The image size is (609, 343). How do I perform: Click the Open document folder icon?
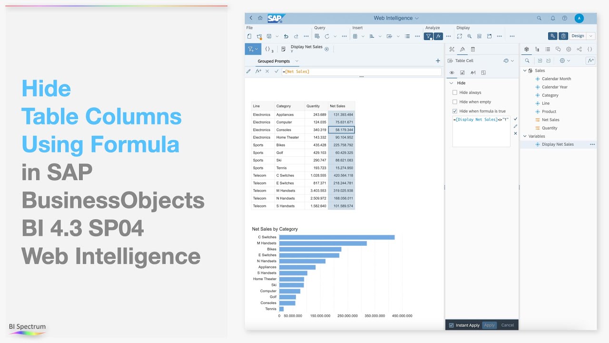click(259, 36)
